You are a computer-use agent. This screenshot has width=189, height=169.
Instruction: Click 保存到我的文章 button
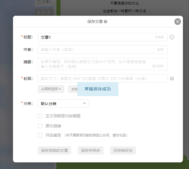(x=54, y=150)
